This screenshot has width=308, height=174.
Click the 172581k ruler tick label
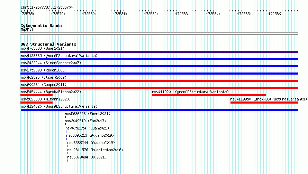(x=120, y=14)
